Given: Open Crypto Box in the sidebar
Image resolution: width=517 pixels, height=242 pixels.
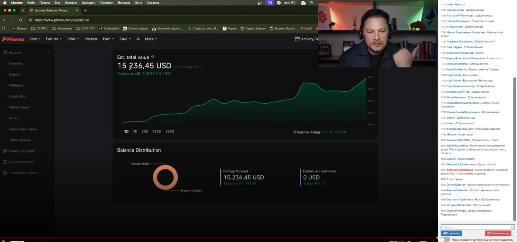Looking at the screenshot, I should click(x=17, y=96).
